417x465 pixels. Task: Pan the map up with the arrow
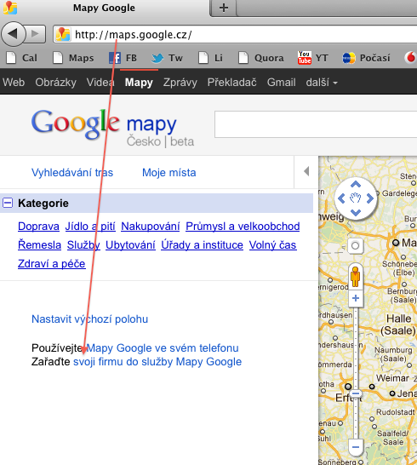(x=356, y=185)
